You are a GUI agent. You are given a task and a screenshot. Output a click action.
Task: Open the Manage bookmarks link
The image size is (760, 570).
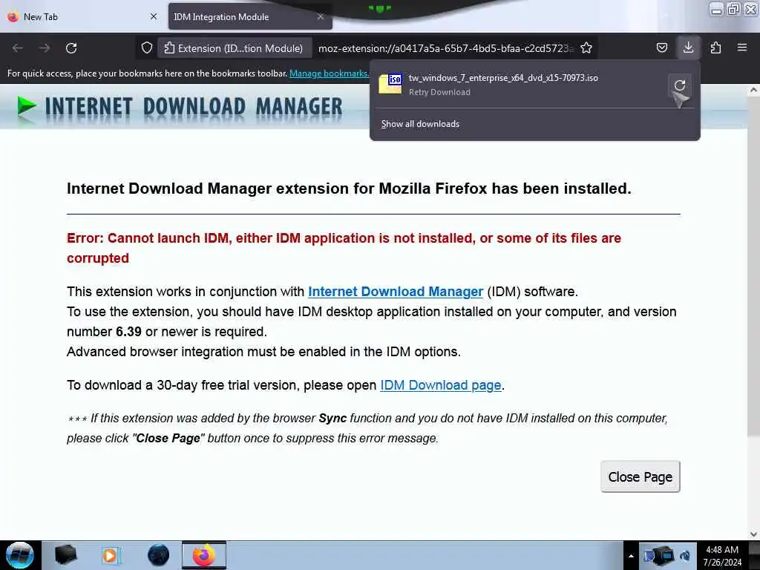[329, 73]
